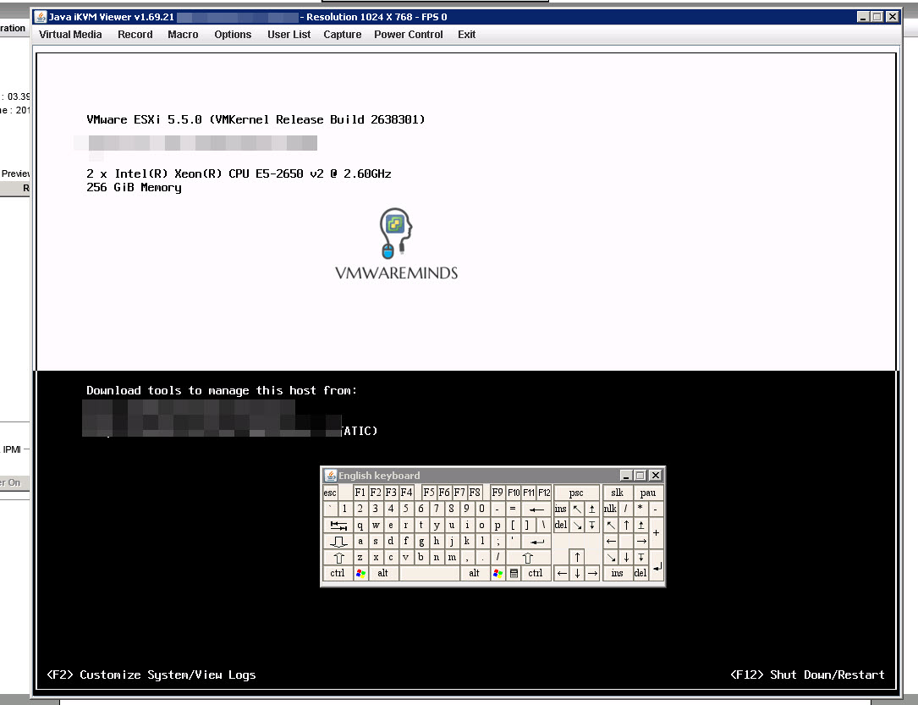The height and width of the screenshot is (705, 918).
Task: Click the right Windows logo key
Action: pyautogui.click(x=497, y=573)
